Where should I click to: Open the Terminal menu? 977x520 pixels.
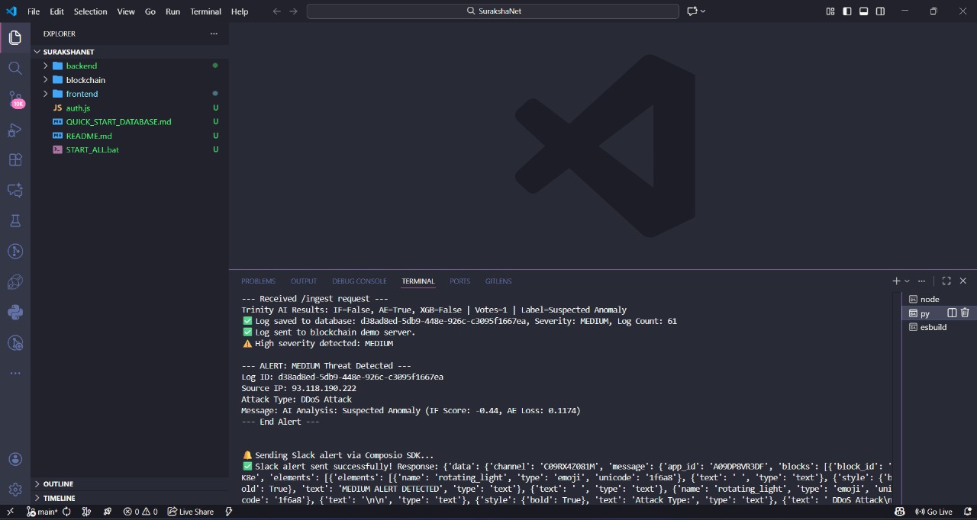click(205, 11)
